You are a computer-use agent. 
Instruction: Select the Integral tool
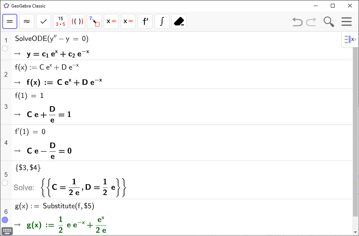pyautogui.click(x=162, y=21)
